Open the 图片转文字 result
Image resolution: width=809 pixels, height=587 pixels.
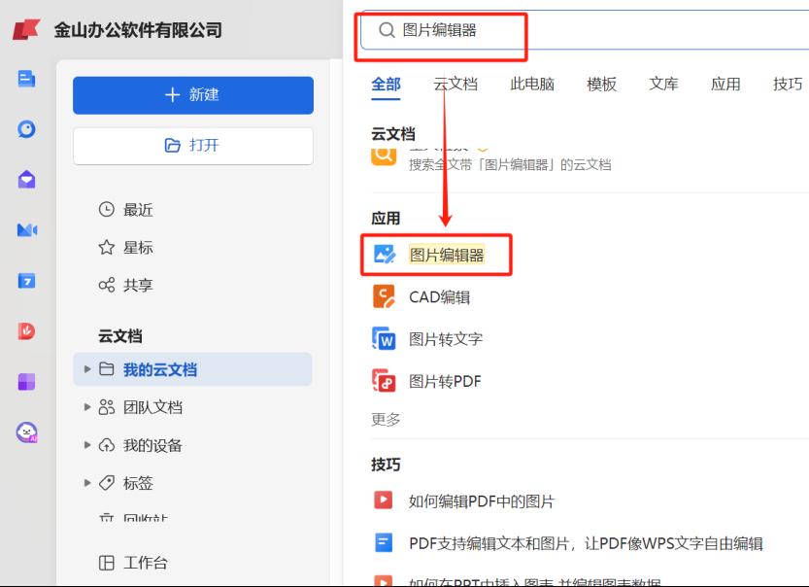(x=445, y=339)
